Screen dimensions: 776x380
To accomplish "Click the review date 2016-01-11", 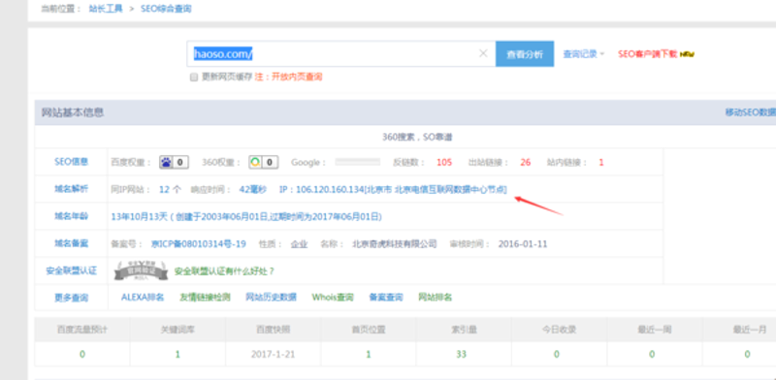I will click(x=523, y=244).
